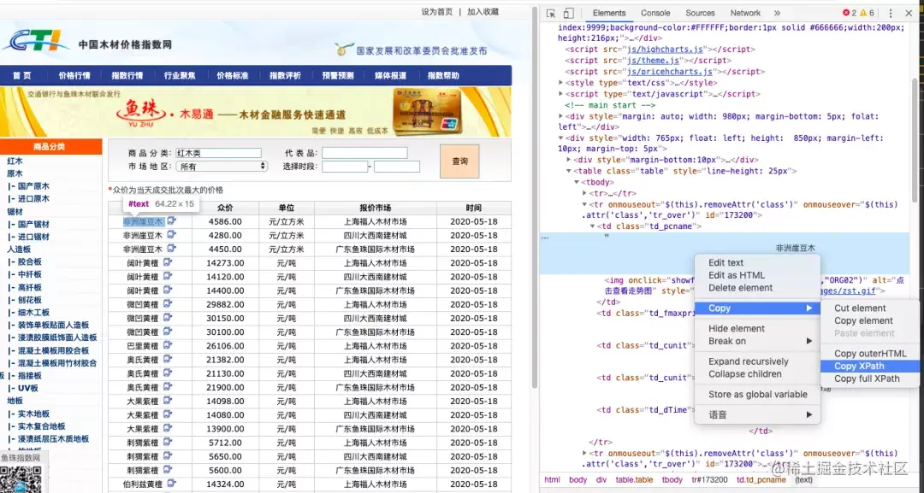Collapse the table class="table" node

coord(569,171)
